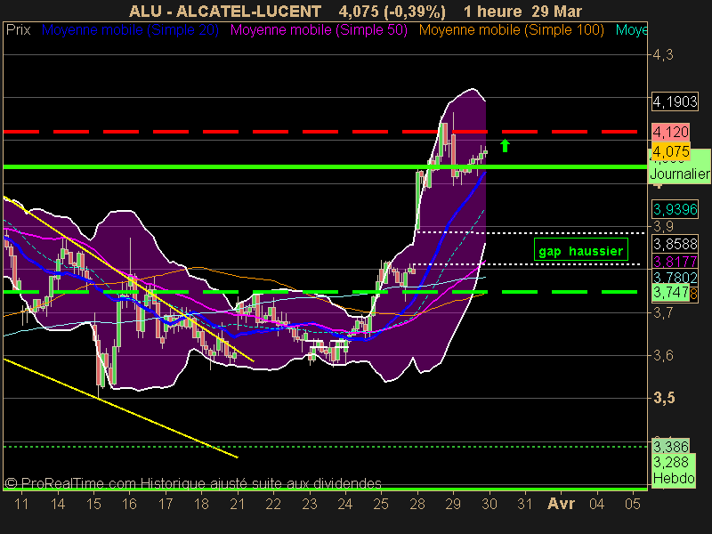Click the '11' date on time axis
The width and height of the screenshot is (712, 534).
tap(21, 504)
